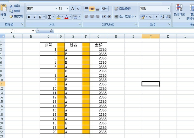Toggle Underline formatting
Screen dimensions: 194x138
(40, 17)
